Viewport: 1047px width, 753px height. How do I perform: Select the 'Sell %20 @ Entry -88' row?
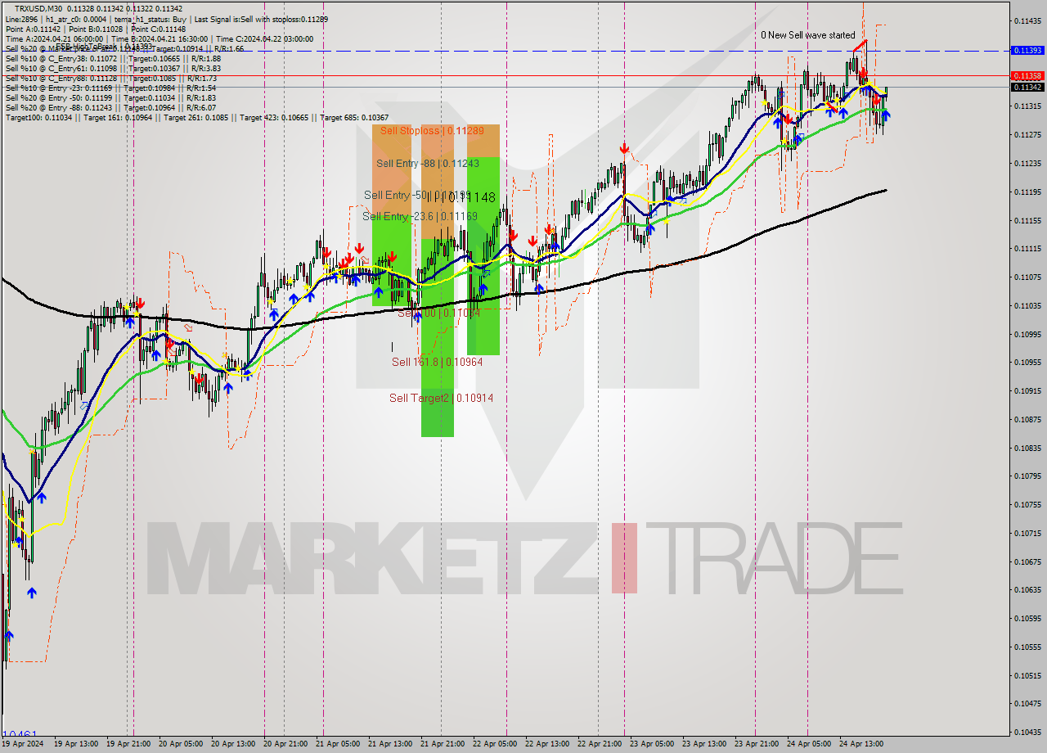tap(110, 107)
